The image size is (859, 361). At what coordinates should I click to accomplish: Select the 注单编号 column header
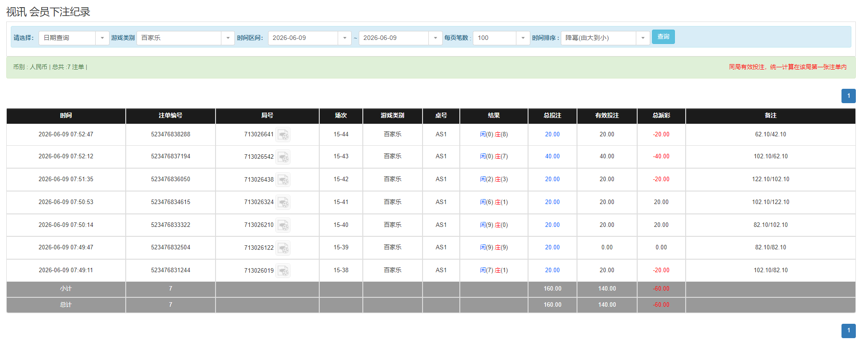171,116
